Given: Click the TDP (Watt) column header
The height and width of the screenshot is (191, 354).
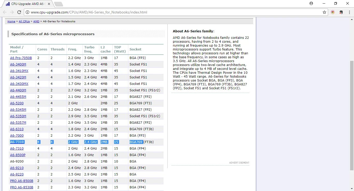Looking at the screenshot, I should point(120,49).
